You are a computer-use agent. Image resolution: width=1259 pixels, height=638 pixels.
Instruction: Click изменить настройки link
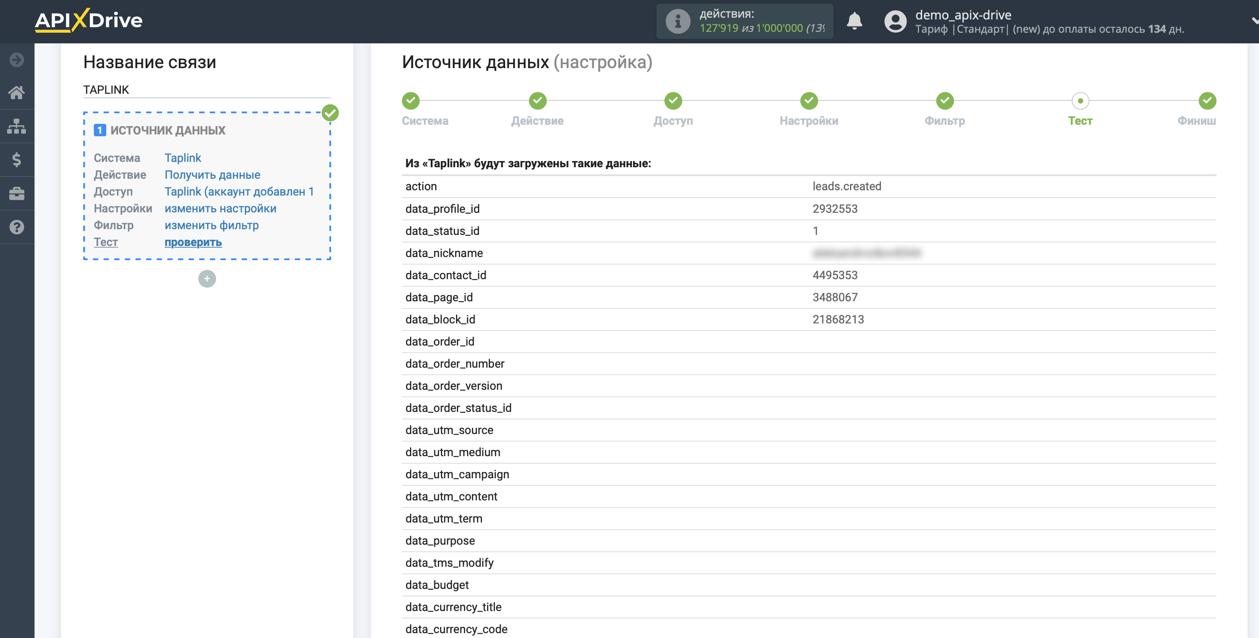pos(220,208)
